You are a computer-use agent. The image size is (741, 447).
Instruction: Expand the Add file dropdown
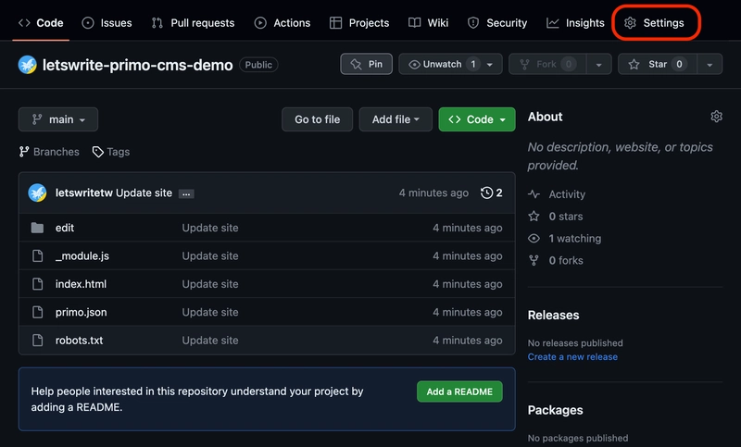pos(396,119)
